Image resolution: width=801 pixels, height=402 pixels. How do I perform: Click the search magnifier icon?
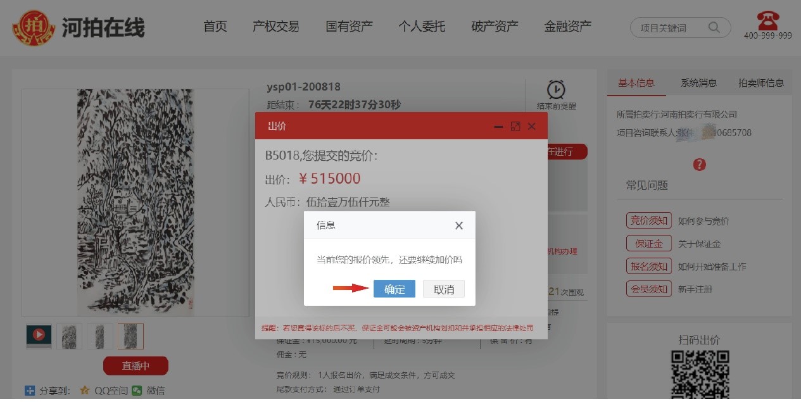tap(714, 27)
